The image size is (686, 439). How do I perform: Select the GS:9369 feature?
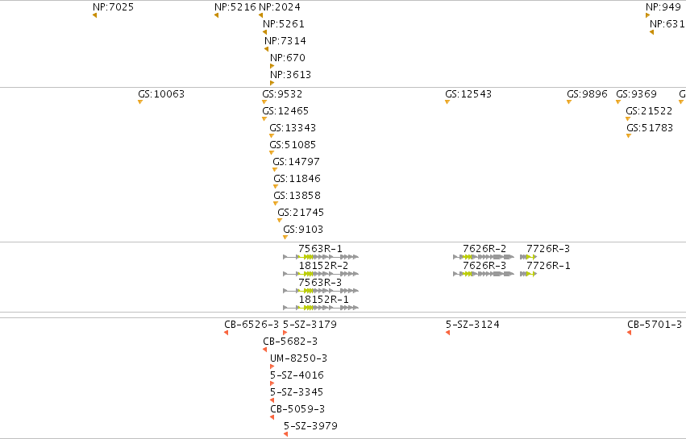coord(636,94)
